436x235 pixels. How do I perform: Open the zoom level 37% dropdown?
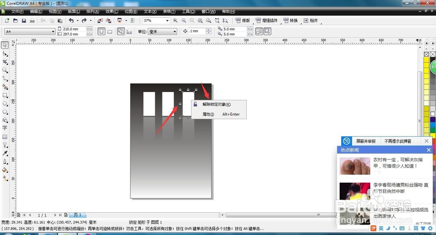pos(167,20)
